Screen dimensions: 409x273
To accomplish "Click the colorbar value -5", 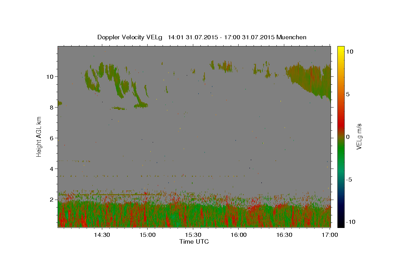I will coord(348,179).
